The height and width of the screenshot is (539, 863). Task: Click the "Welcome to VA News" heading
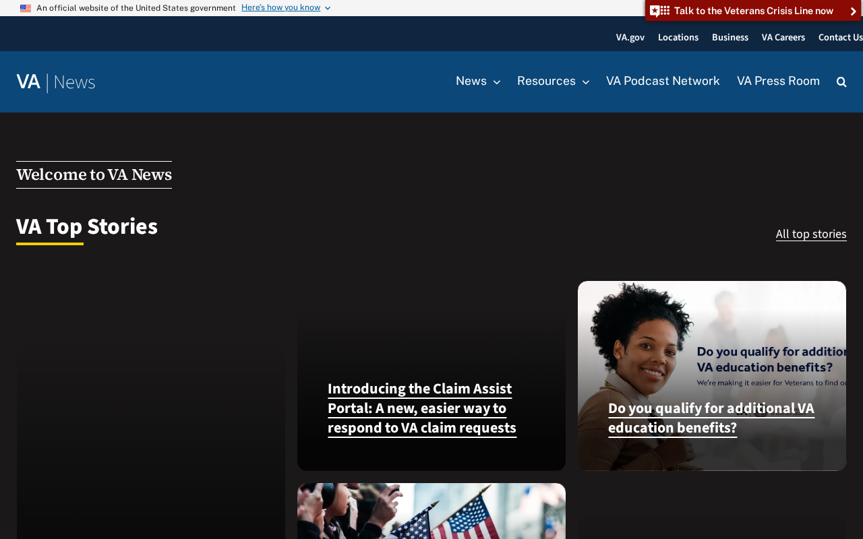coord(94,175)
